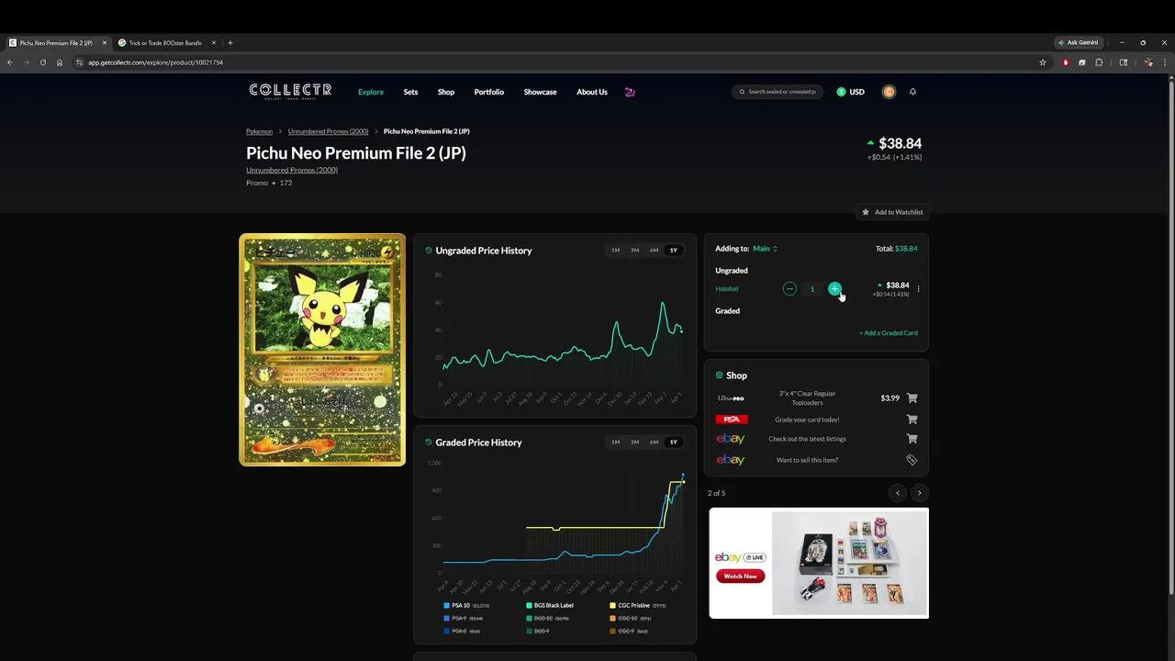1175x661 pixels.
Task: Click the browser address bar URL
Action: 156,62
